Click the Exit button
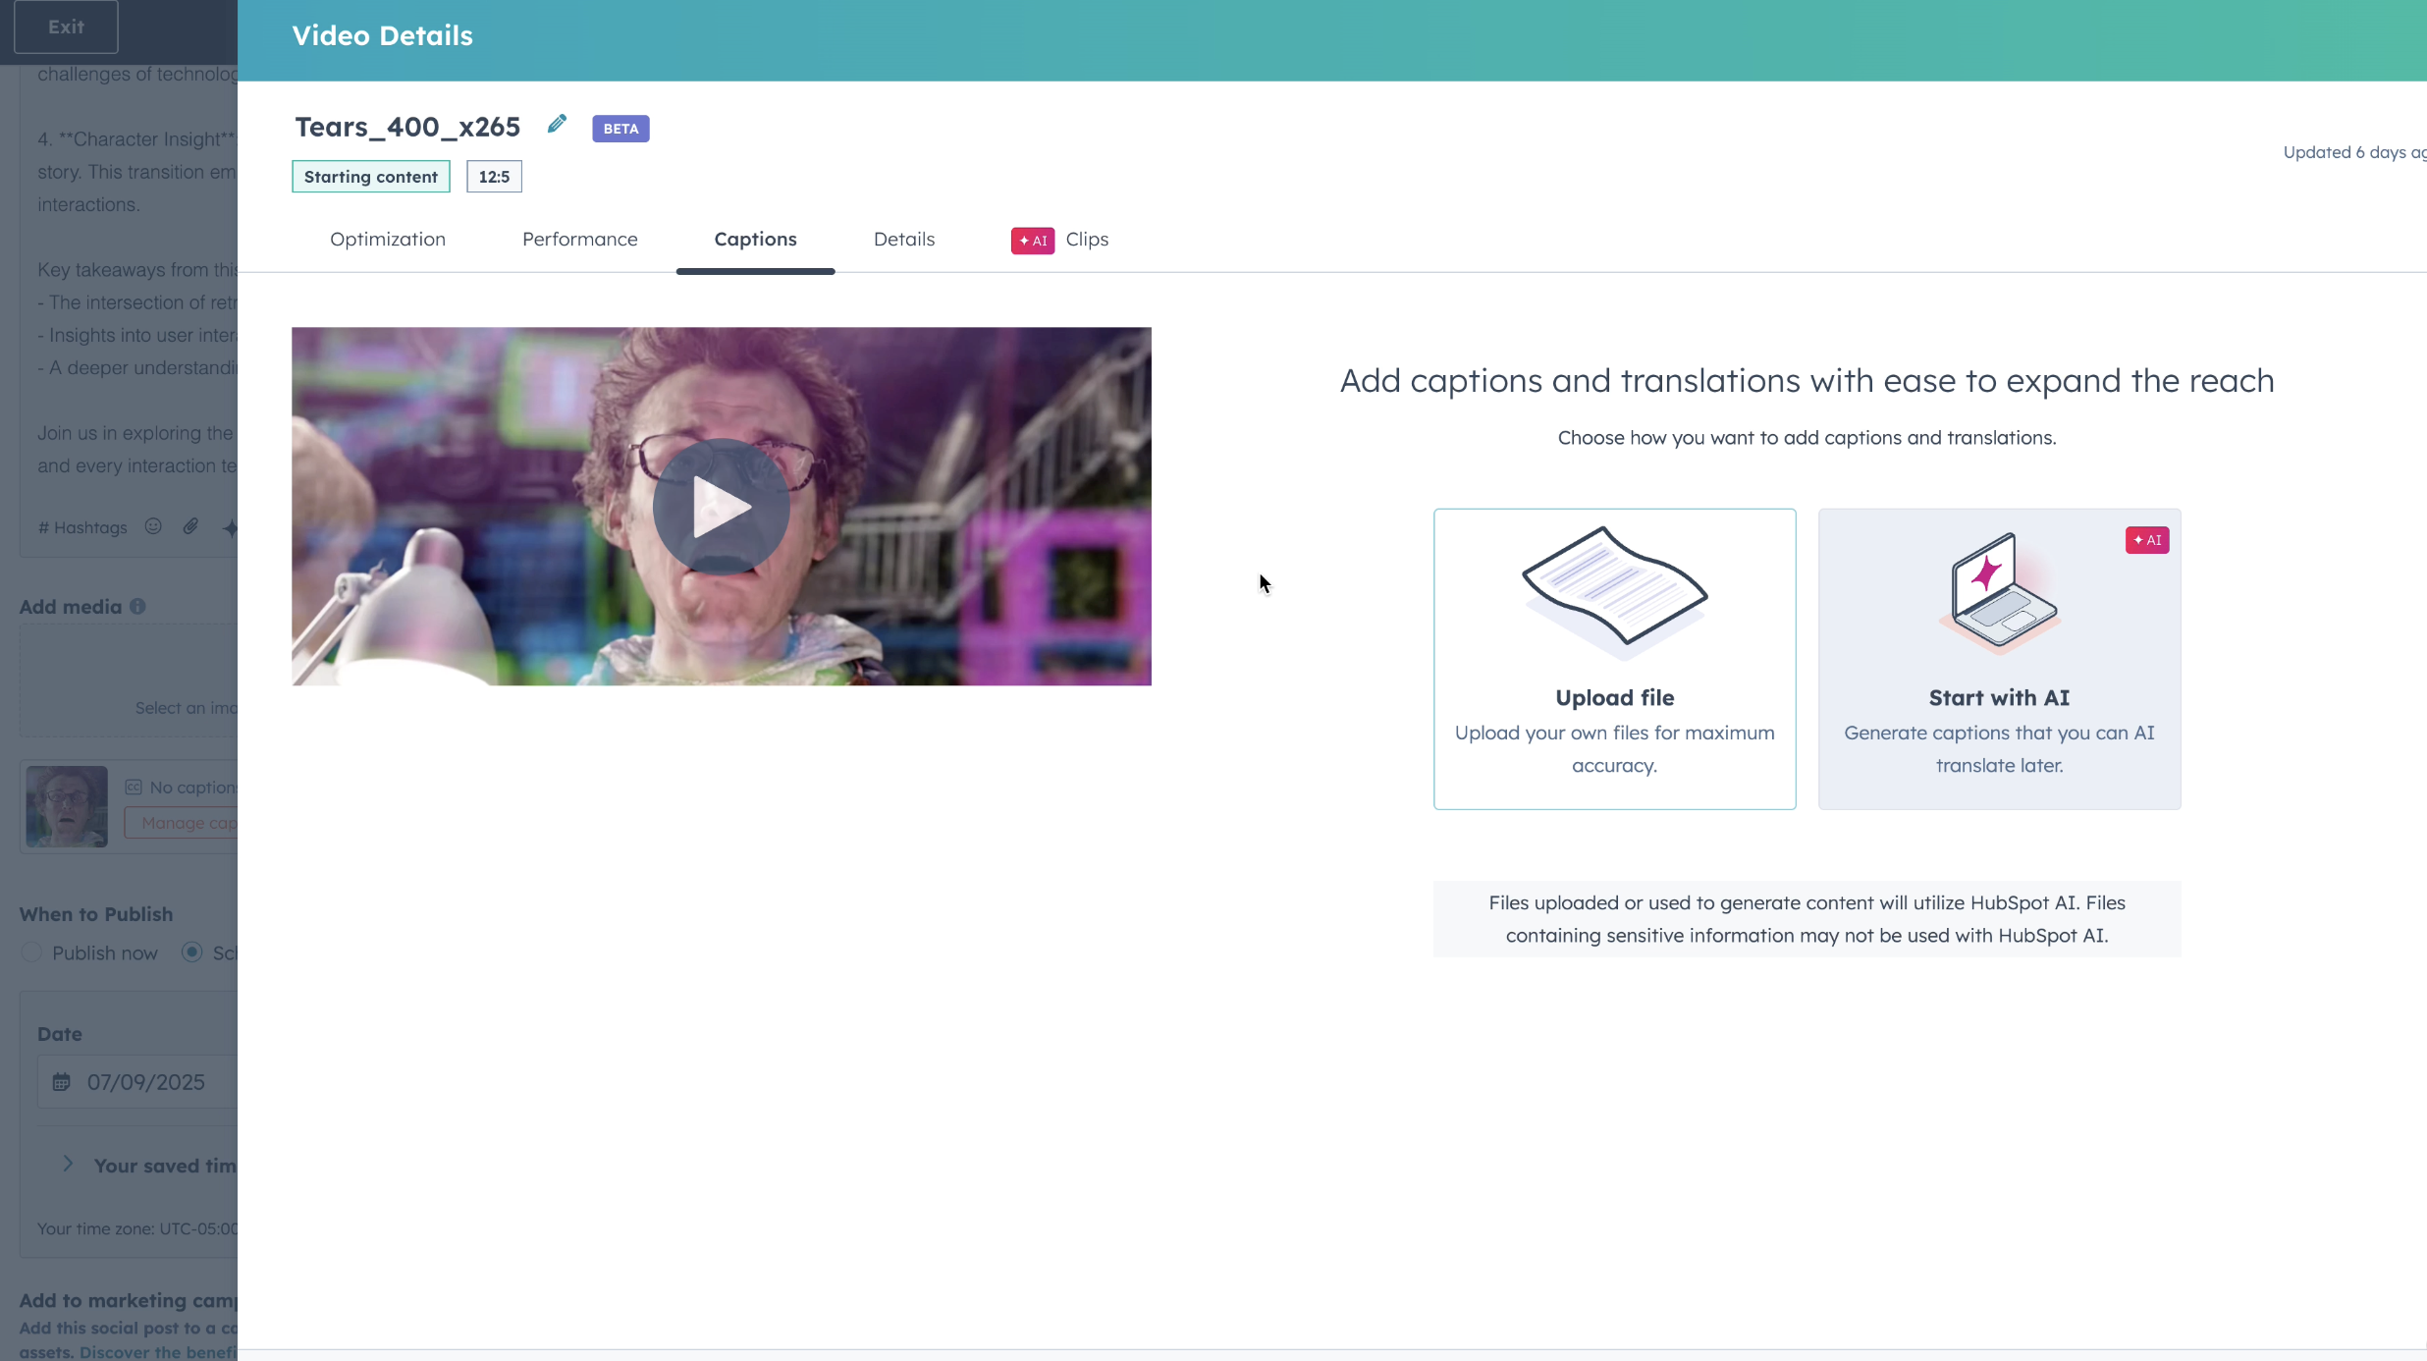This screenshot has width=2427, height=1361. 66,27
